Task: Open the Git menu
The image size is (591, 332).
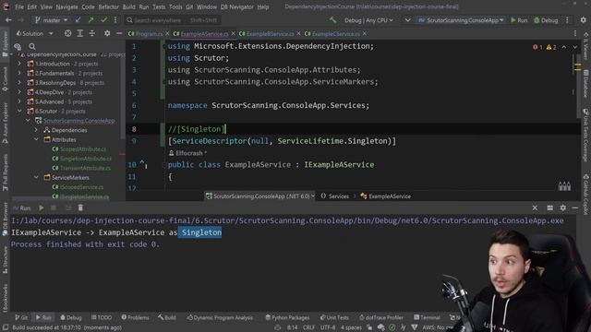Action: [189, 6]
